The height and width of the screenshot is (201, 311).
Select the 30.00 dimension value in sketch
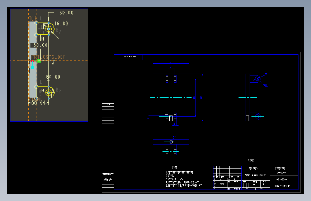pyautogui.click(x=66, y=13)
